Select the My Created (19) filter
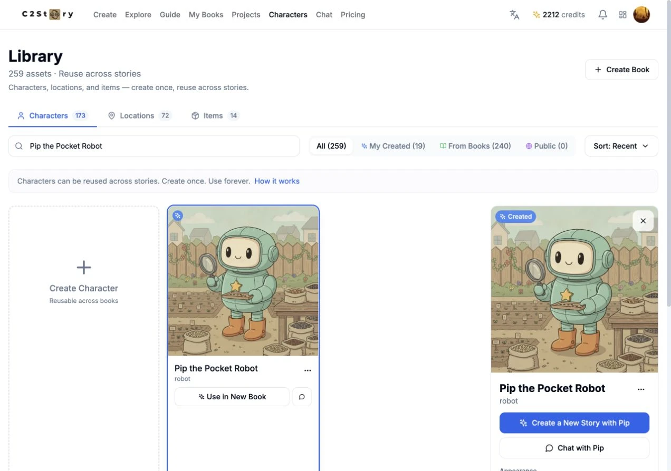This screenshot has height=471, width=671. coord(393,146)
